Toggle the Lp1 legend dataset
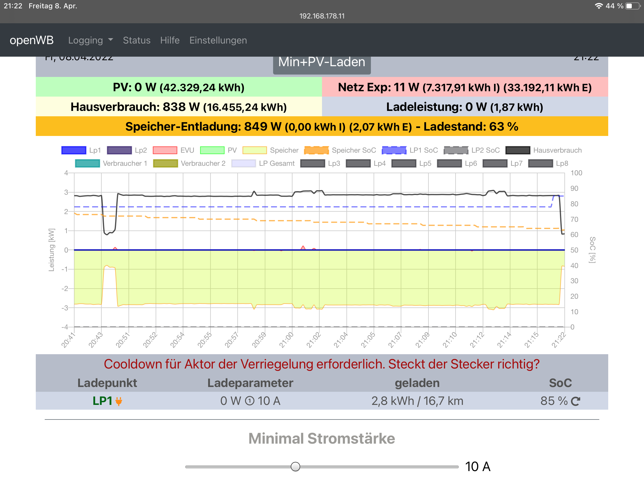This screenshot has width=644, height=483. [74, 150]
